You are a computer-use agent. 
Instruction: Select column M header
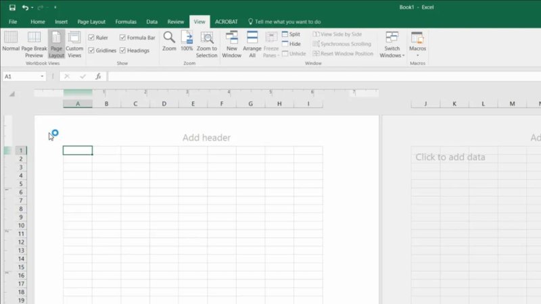[512, 103]
